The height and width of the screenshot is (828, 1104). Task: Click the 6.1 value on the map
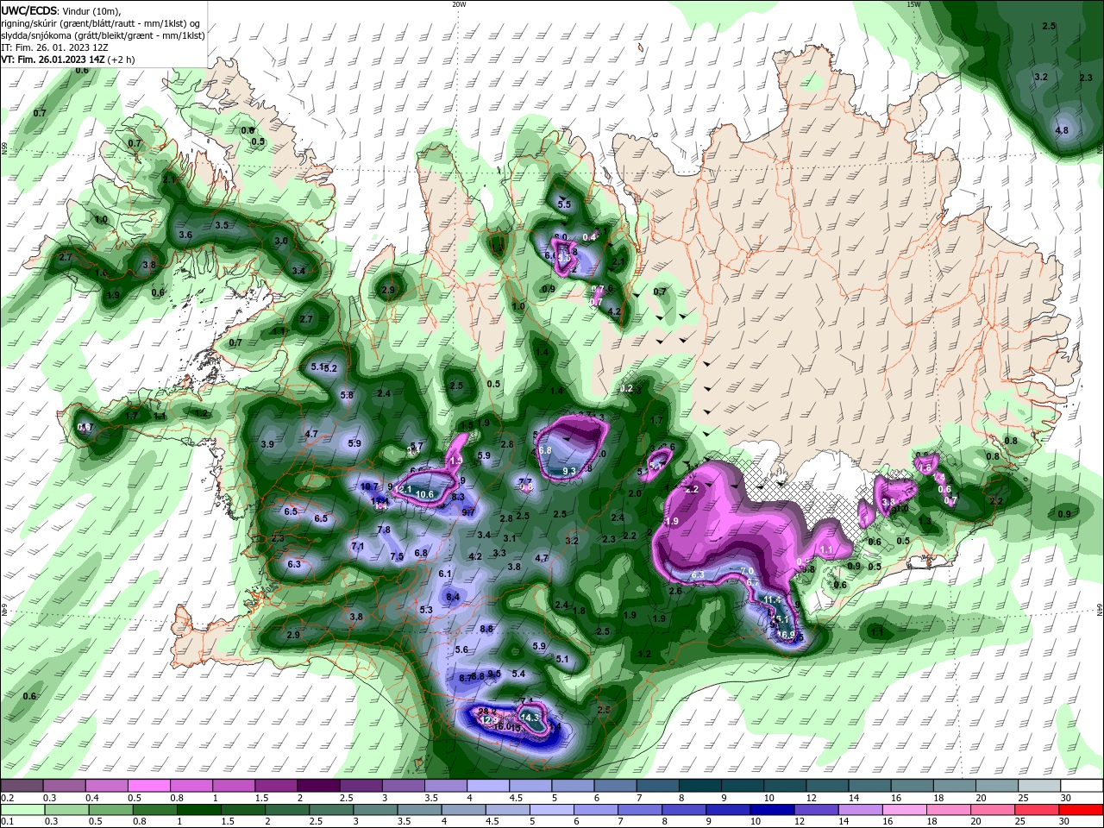click(446, 574)
